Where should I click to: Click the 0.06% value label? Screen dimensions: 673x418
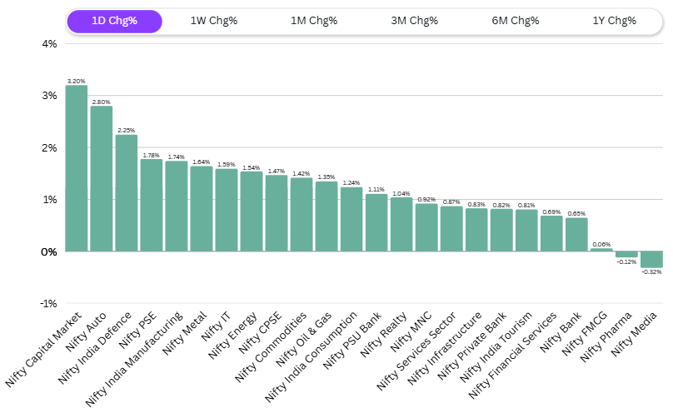[x=601, y=245]
